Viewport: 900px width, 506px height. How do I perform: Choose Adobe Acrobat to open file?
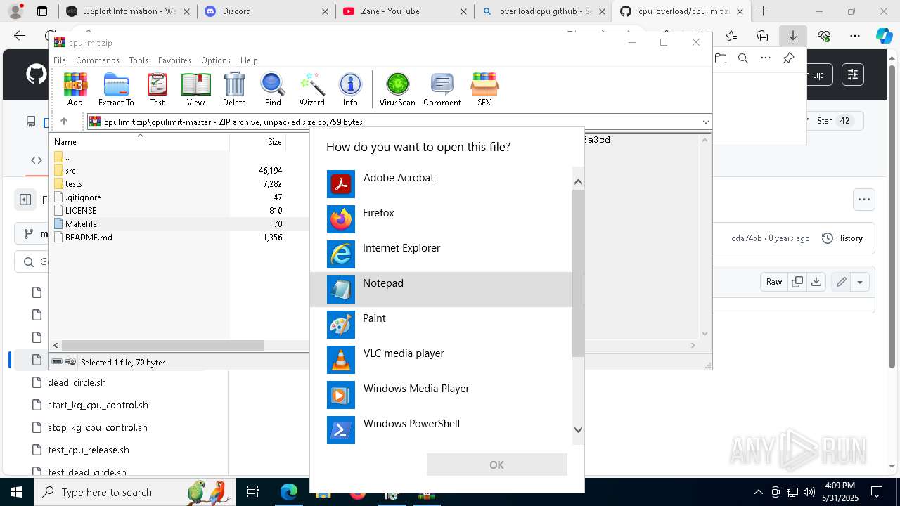coord(442,184)
